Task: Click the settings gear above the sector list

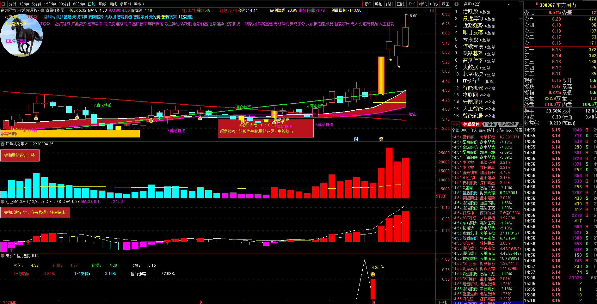Action: pyautogui.click(x=456, y=4)
